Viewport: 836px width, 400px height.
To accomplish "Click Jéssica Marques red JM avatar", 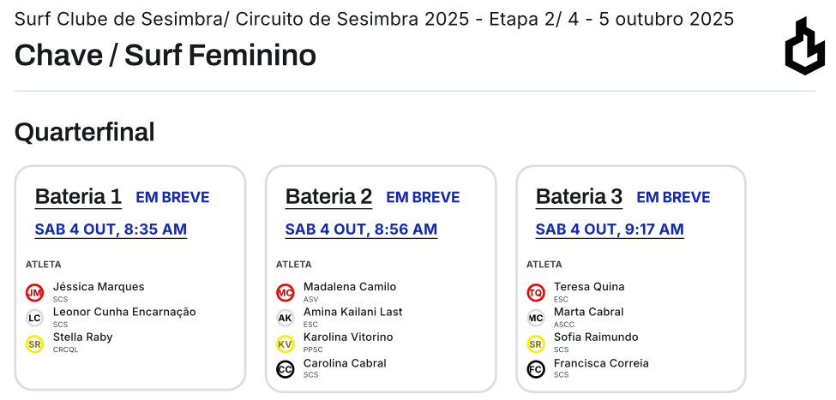I will point(34,293).
